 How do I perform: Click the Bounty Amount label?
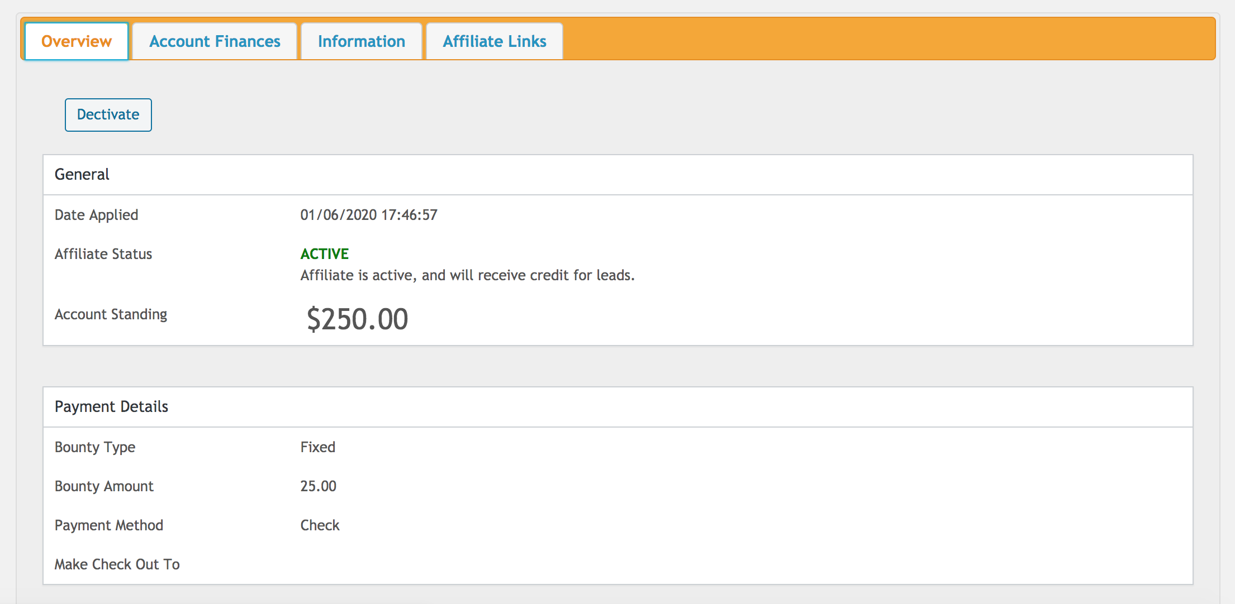(103, 486)
